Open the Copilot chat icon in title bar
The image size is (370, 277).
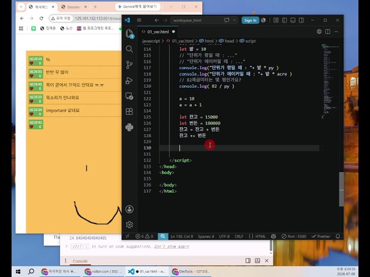click(227, 20)
